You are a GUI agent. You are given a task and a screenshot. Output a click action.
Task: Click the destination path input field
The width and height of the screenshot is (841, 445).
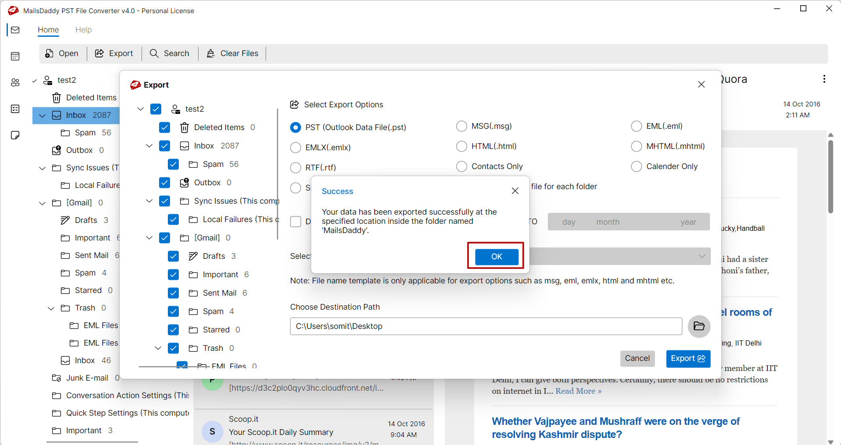tap(486, 326)
